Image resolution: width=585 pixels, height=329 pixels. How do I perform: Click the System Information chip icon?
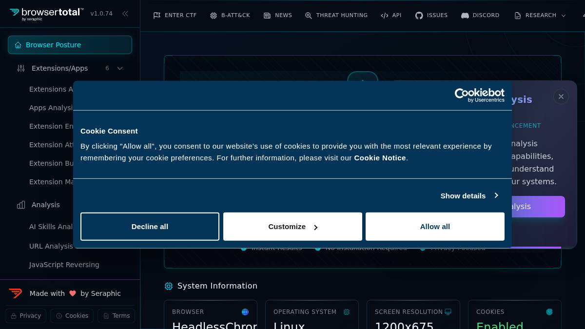coord(169,286)
